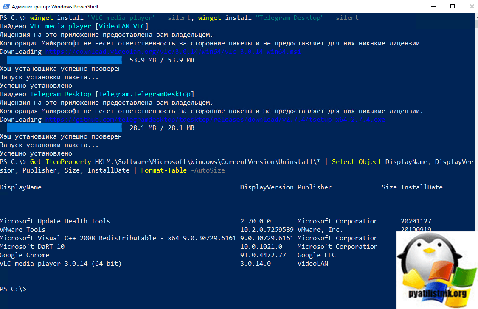Image resolution: width=478 pixels, height=309 pixels.
Task: Click the PowerShell icon in title bar
Action: point(6,6)
